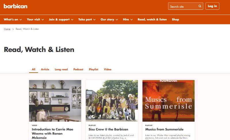Screen dimensions: 230x140
Task: Click PLAYLIST label on Summerisle card
Action: [x=149, y=125]
